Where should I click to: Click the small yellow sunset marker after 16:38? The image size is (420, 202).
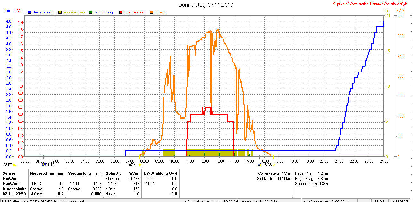(274, 165)
